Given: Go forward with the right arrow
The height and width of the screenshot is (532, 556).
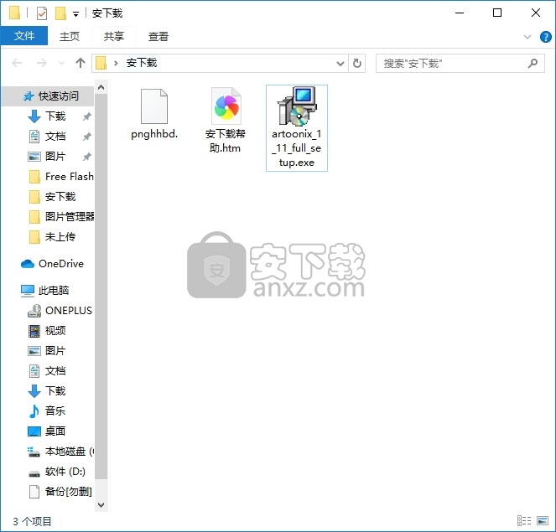Looking at the screenshot, I should (41, 63).
